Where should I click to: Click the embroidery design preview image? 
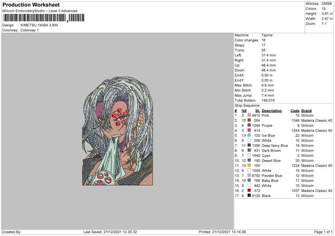[x=117, y=131]
